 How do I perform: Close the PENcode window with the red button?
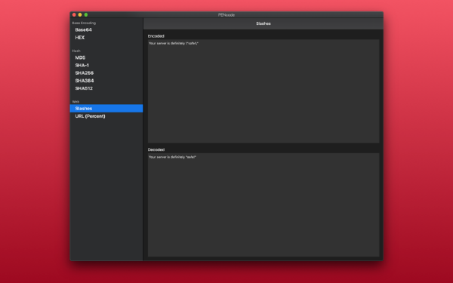[x=74, y=15]
